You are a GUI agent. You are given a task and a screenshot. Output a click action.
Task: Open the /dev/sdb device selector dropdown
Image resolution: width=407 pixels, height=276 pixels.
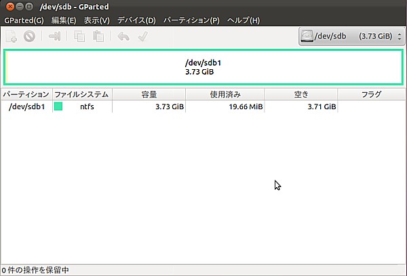[351, 36]
